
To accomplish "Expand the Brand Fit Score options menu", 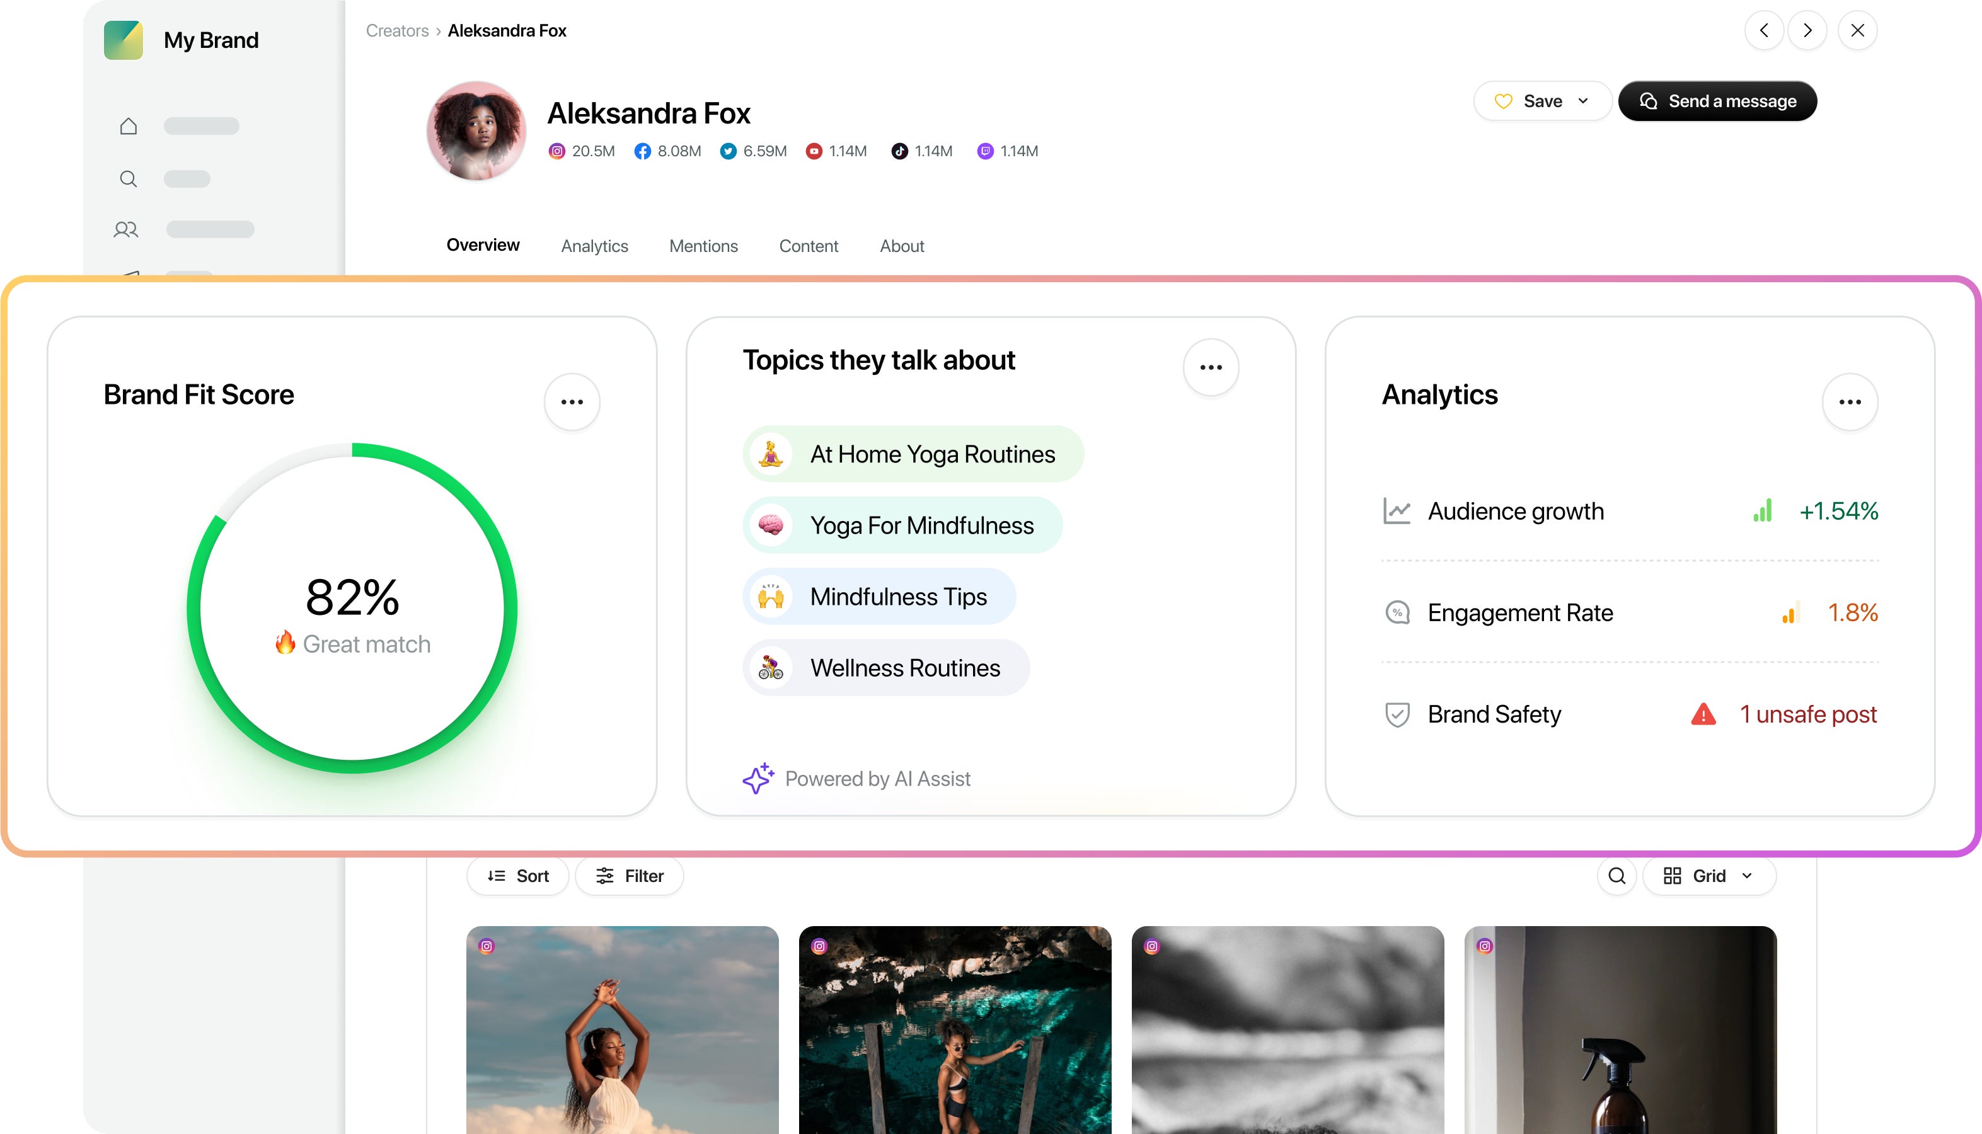I will [572, 401].
